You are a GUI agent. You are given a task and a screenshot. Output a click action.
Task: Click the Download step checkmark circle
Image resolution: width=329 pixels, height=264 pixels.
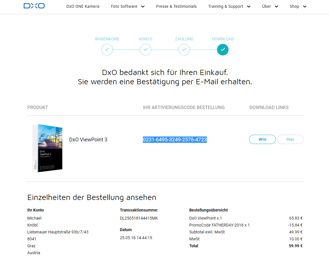[x=223, y=50]
